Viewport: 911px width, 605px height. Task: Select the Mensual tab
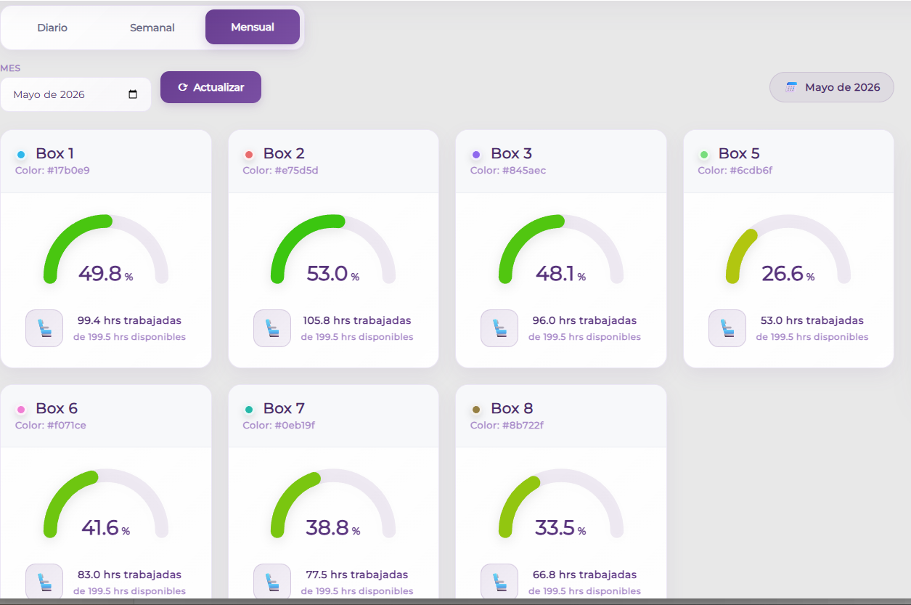pos(253,27)
